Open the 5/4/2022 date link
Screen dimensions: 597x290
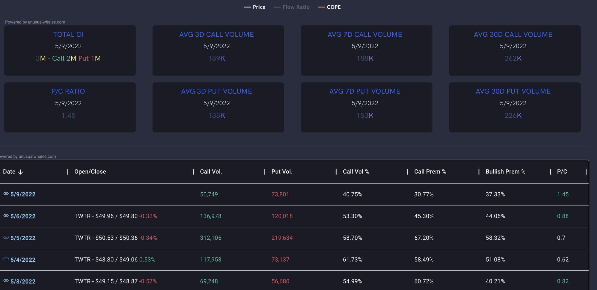click(23, 260)
